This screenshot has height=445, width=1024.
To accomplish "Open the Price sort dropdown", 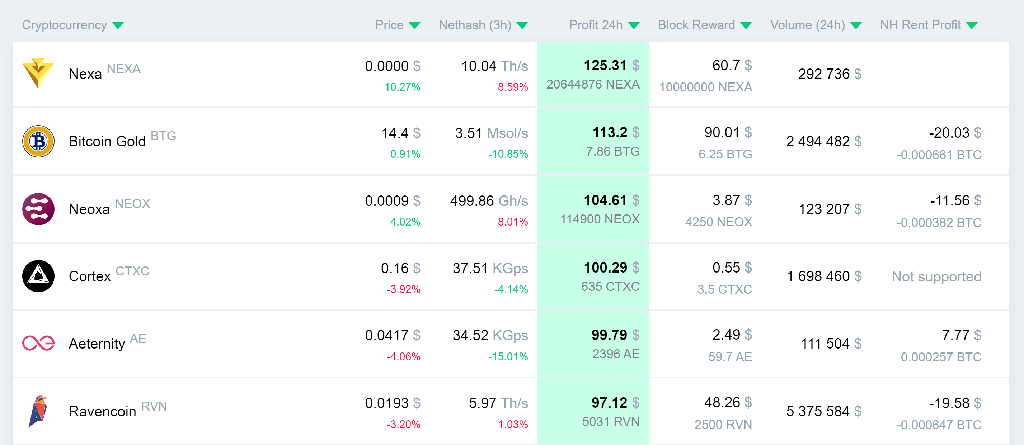I will pos(415,25).
